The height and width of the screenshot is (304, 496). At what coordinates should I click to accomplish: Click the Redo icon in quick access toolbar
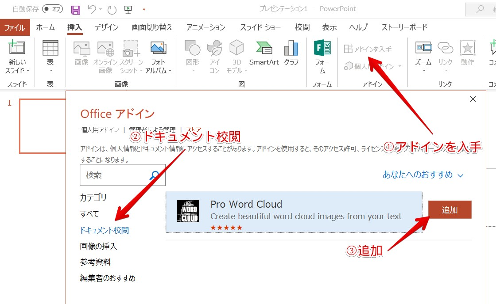[x=112, y=10]
